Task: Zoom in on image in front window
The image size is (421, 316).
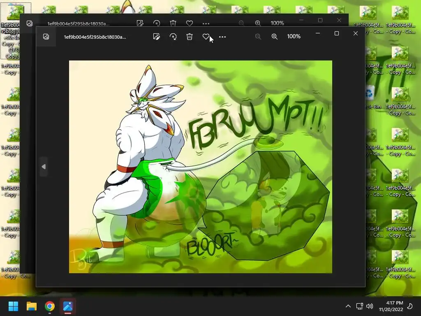Action: 274,37
